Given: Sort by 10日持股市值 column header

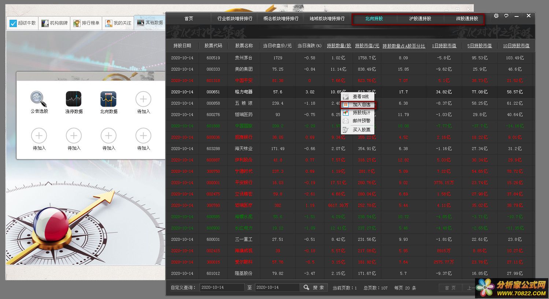Looking at the screenshot, I should (x=516, y=46).
